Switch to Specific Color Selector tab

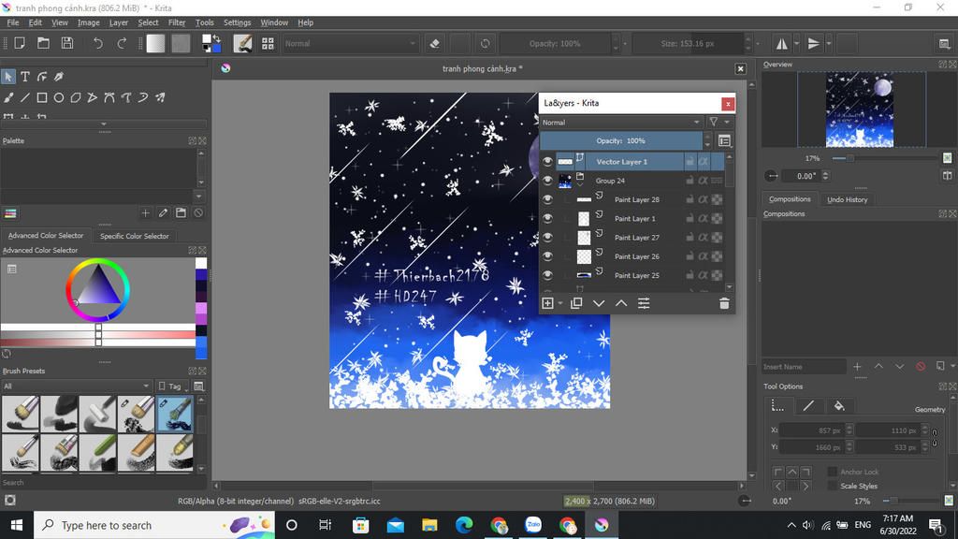pyautogui.click(x=135, y=236)
